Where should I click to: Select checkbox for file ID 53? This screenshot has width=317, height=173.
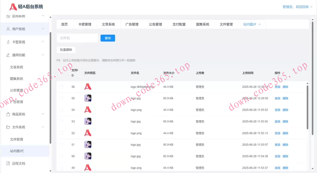[x=61, y=121]
